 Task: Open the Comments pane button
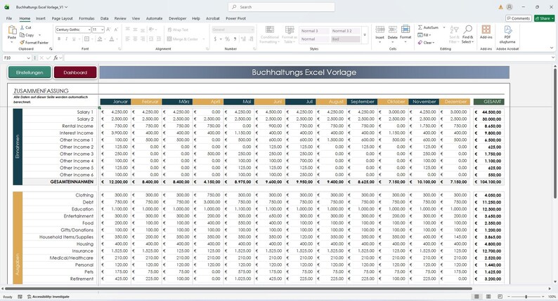(519, 18)
